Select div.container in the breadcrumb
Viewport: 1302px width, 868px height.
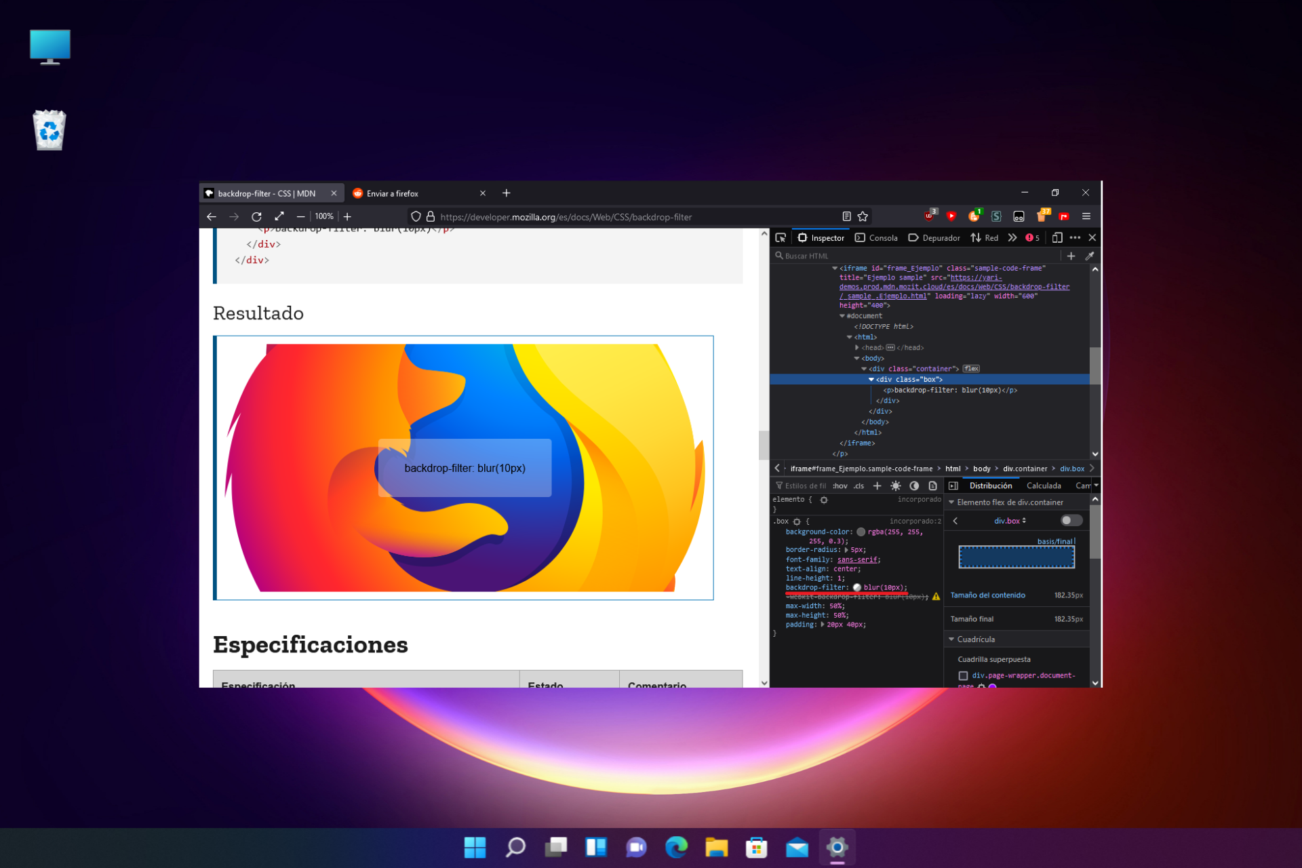(1025, 469)
